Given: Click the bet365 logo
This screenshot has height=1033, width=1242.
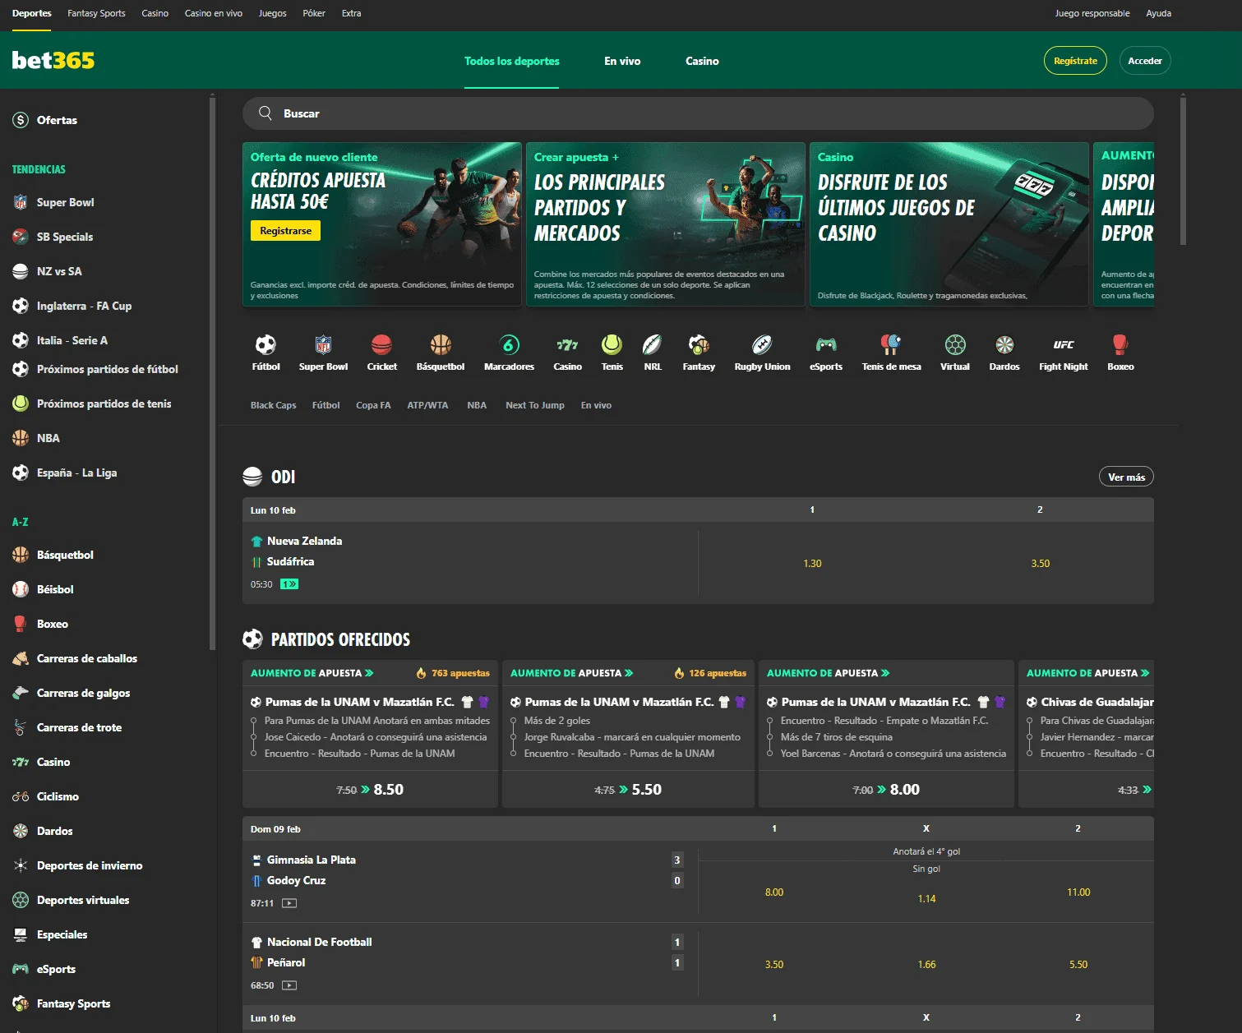Looking at the screenshot, I should pos(53,60).
